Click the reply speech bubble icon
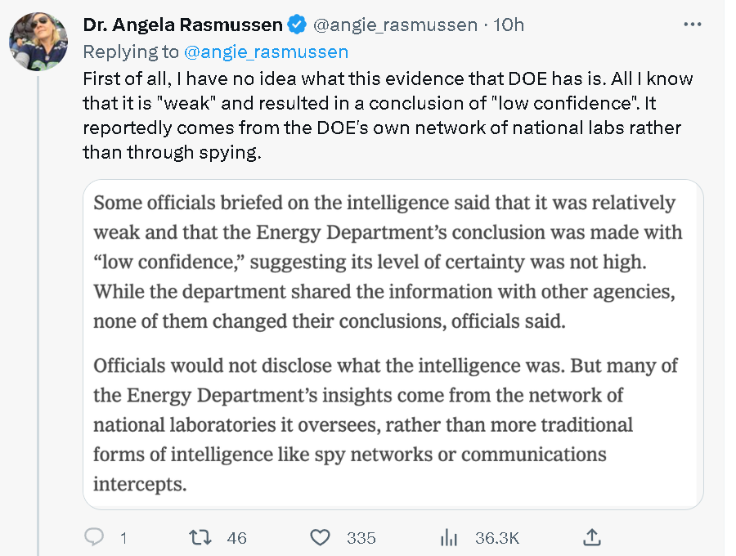Screen dimensions: 736x556 tap(95, 537)
